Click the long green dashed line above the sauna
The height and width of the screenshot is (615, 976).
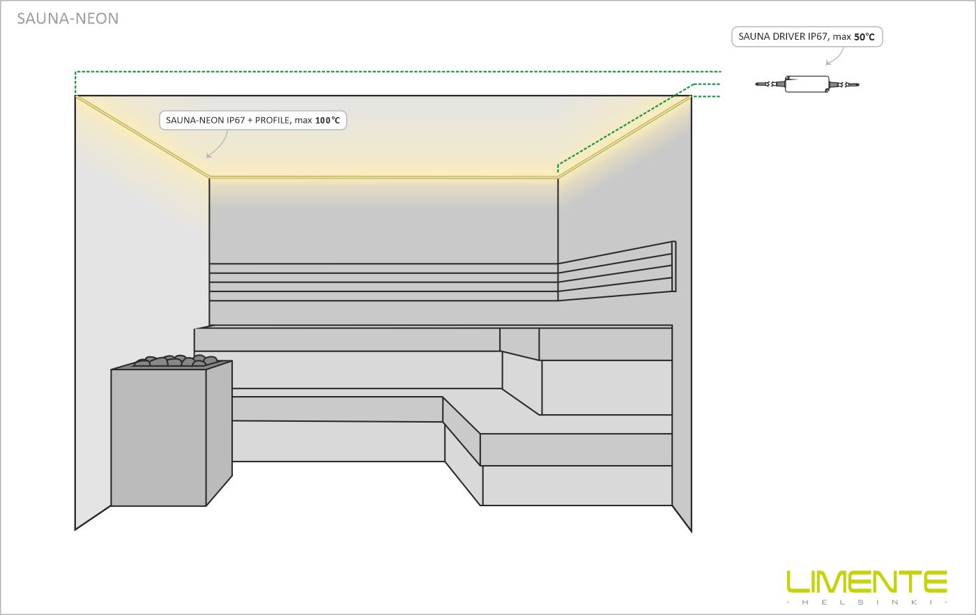coord(397,72)
